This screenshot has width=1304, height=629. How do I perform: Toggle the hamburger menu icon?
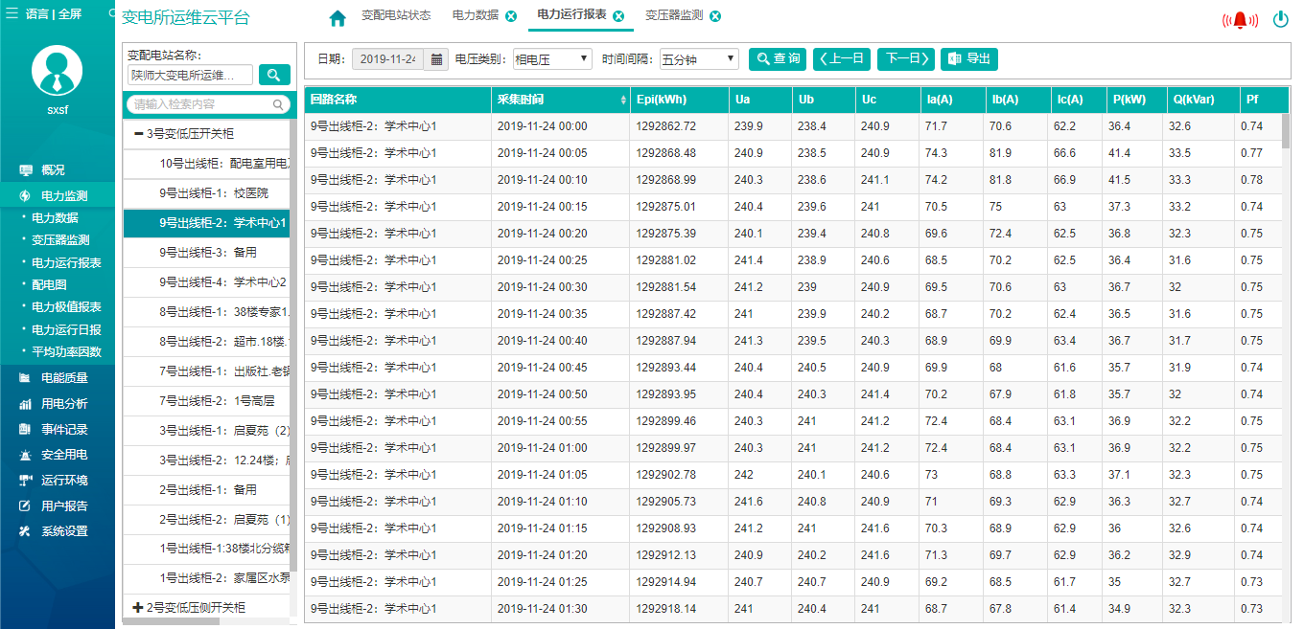(12, 14)
